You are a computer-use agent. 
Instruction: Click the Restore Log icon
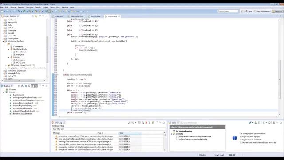coord(153,123)
